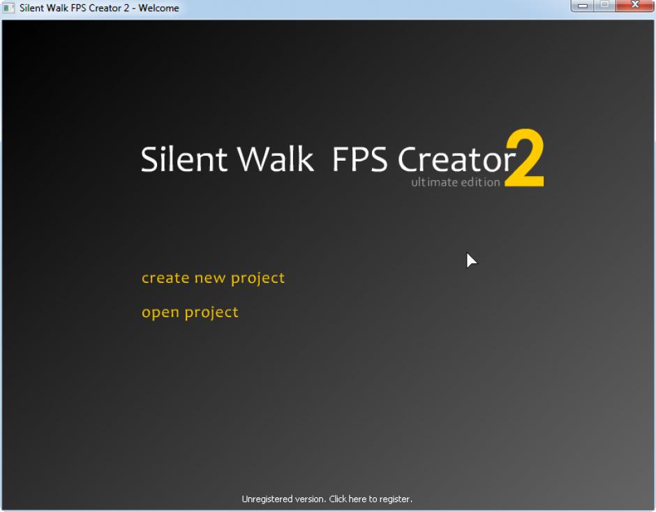Click the window title 'Silent Walk FPS Creator 2 - Welcome'
656x512 pixels.
(99, 8)
